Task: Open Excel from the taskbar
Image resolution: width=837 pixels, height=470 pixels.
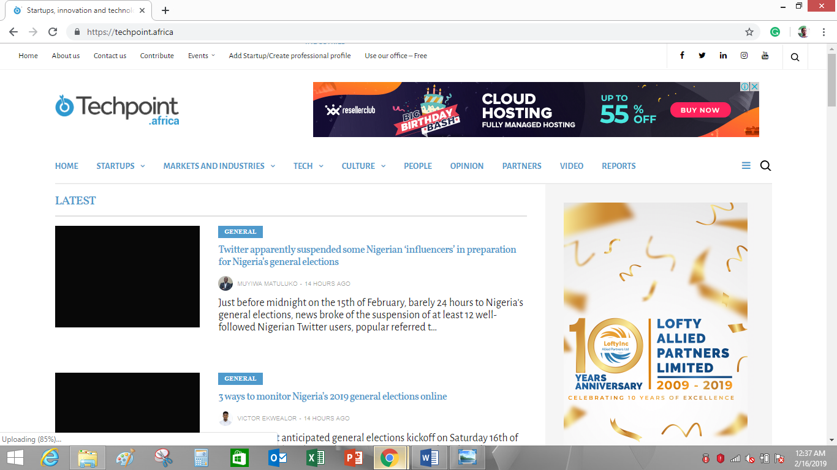Action: tap(316, 458)
